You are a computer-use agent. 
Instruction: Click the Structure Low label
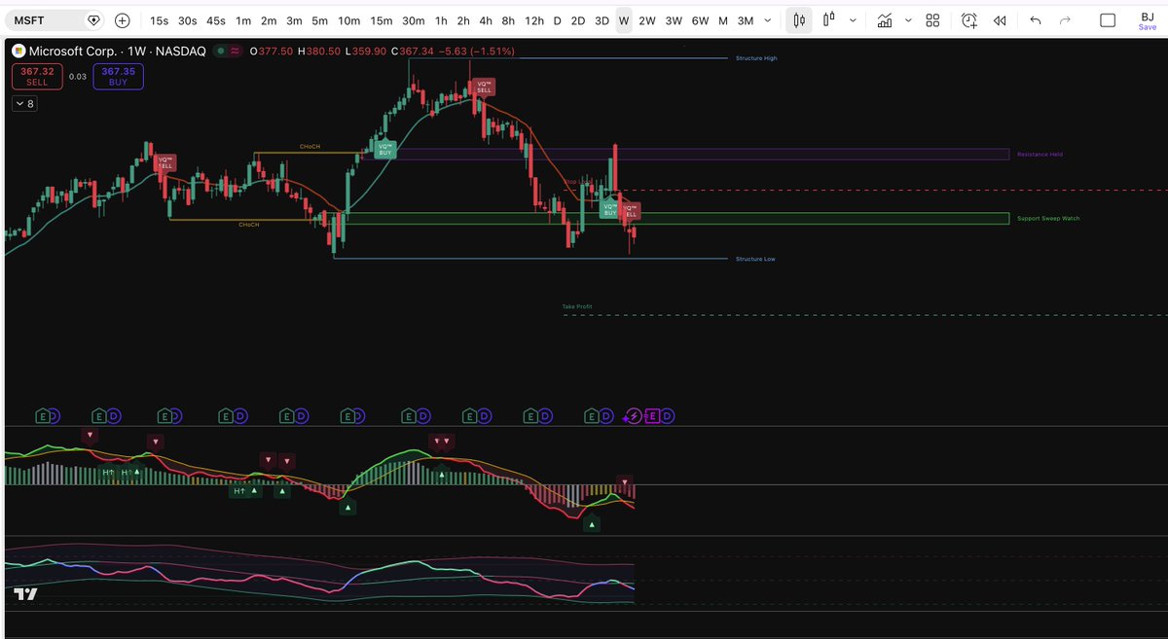[x=756, y=259]
